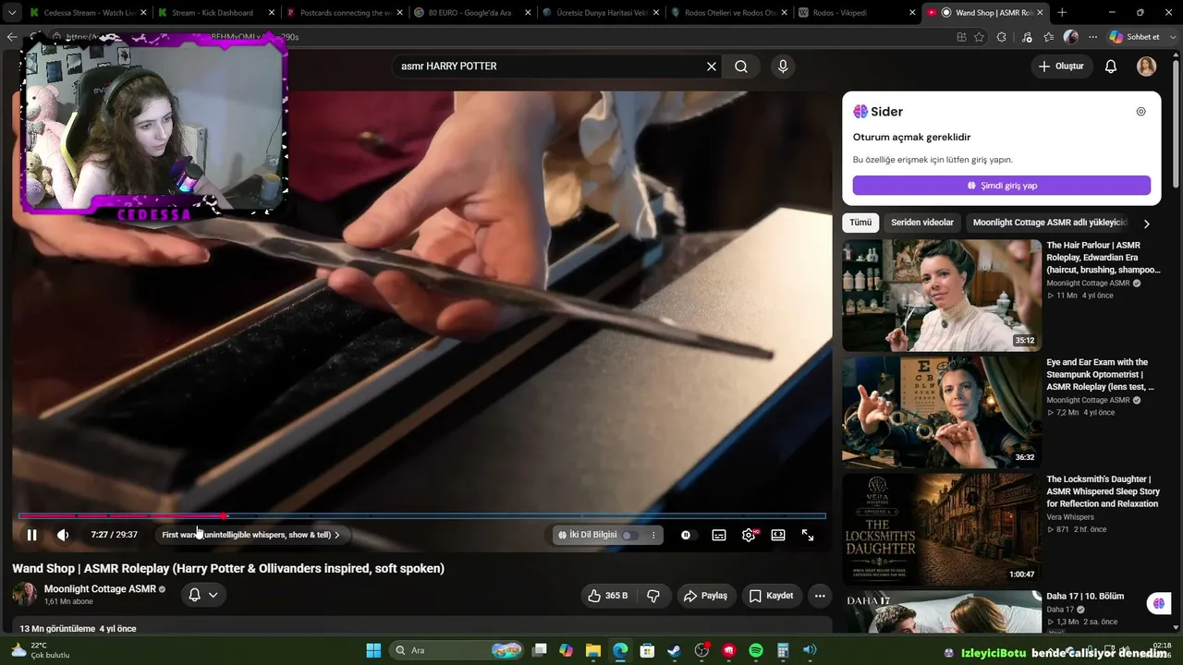Viewport: 1183px width, 665px height.
Task: Dislike the Wand Shop video
Action: point(653,596)
